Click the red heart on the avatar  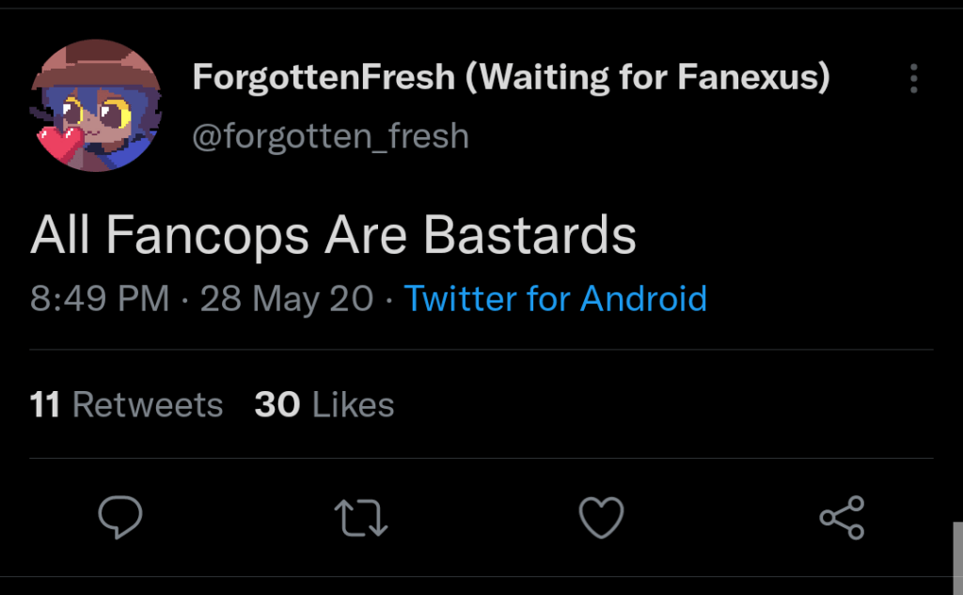click(60, 143)
